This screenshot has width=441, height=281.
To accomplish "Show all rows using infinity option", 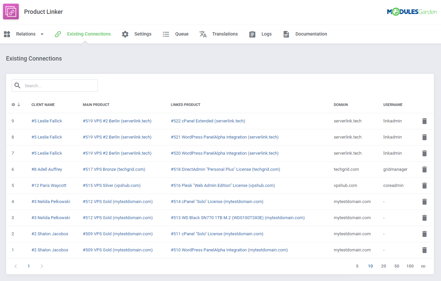I will [423, 266].
